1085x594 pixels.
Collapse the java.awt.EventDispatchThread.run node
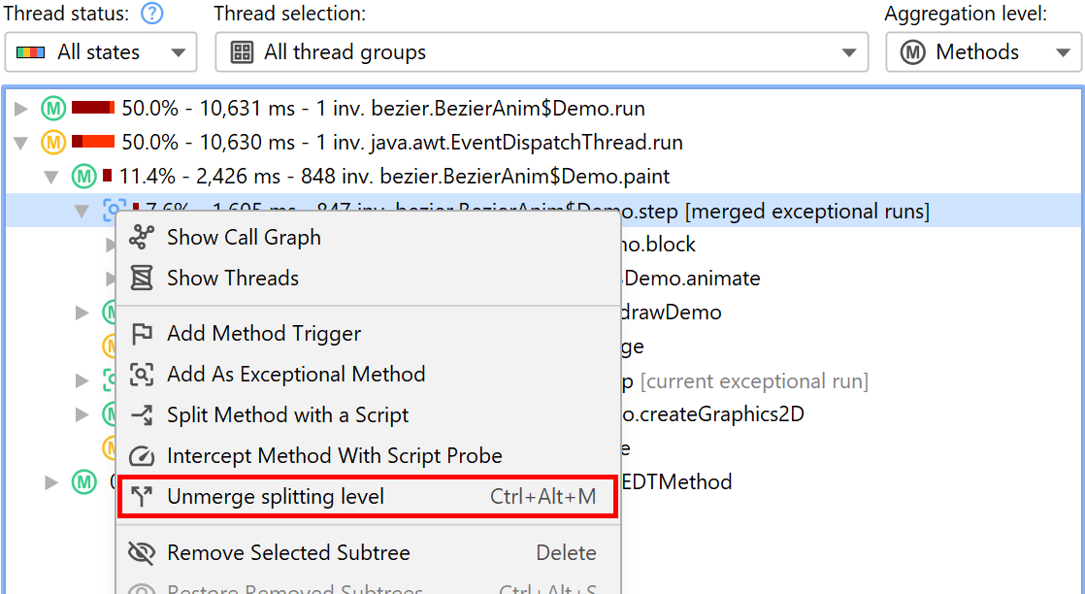point(21,144)
